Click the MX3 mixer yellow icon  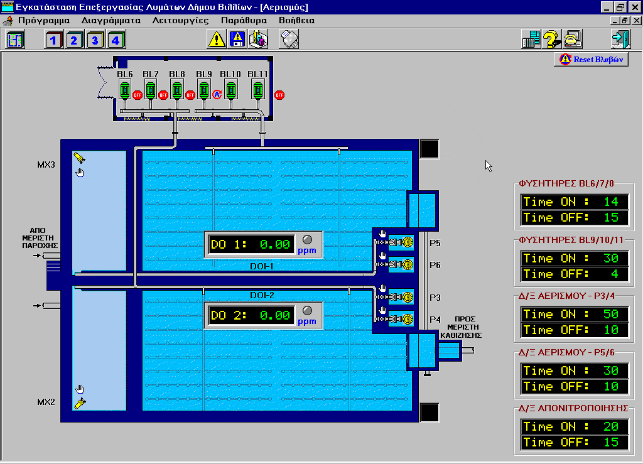pyautogui.click(x=80, y=158)
